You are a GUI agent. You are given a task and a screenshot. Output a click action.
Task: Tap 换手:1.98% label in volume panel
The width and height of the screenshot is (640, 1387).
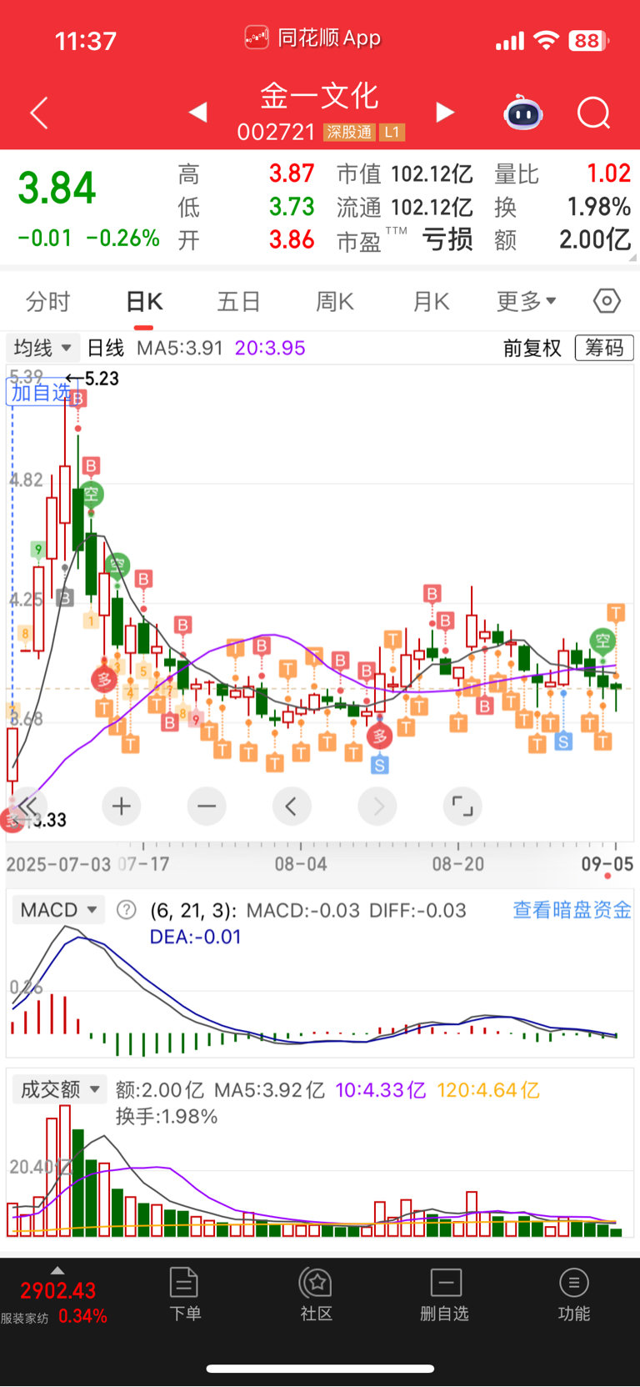[167, 1117]
